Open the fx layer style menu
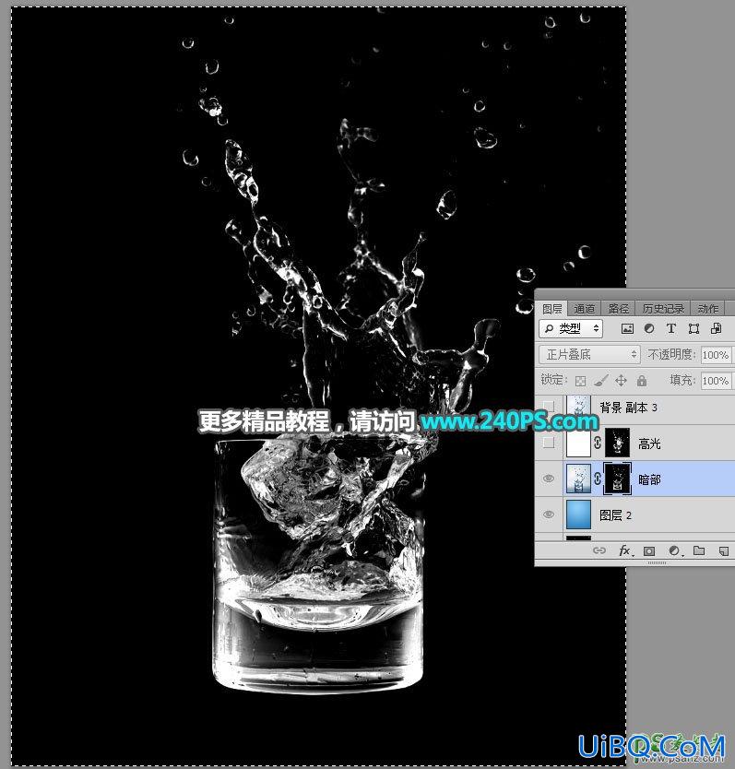The image size is (735, 769). coord(625,550)
